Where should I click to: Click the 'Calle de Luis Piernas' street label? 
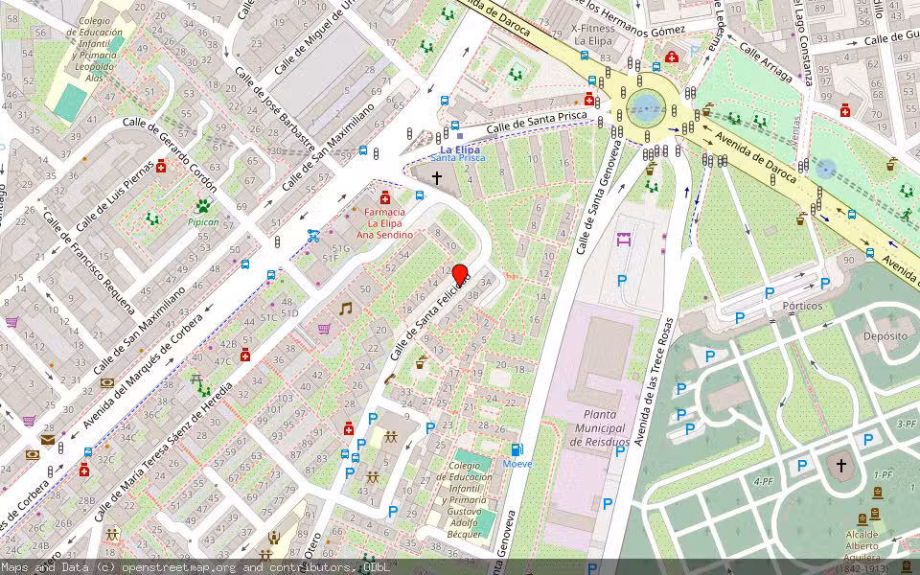click(115, 195)
